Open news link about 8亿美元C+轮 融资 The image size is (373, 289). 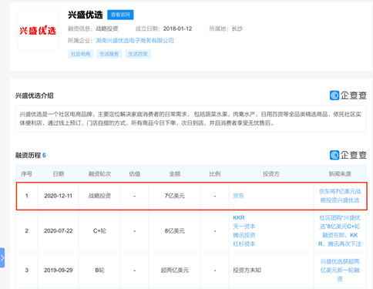pyautogui.click(x=340, y=230)
